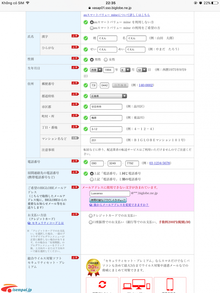
Task: Click the 市区郡 field containing 廿日市市
Action: point(106,107)
